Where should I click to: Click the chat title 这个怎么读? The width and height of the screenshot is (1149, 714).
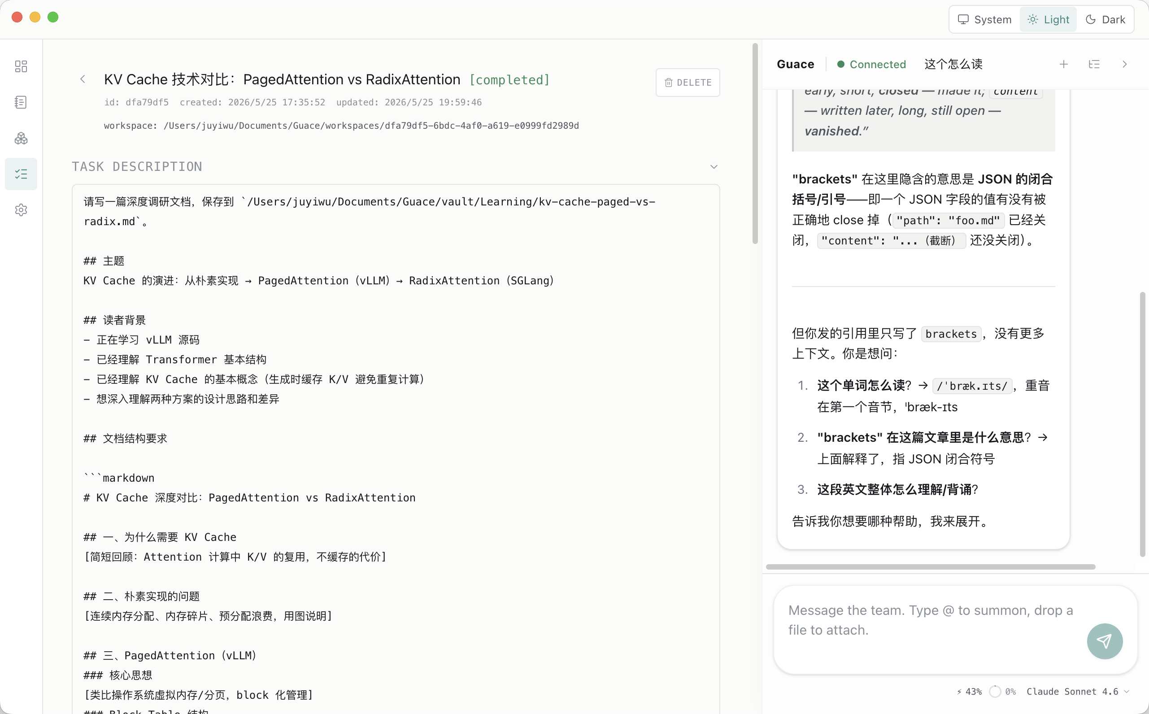click(x=953, y=64)
